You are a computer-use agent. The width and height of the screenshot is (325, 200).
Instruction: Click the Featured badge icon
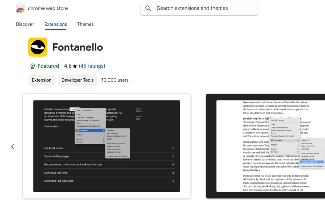pos(32,66)
